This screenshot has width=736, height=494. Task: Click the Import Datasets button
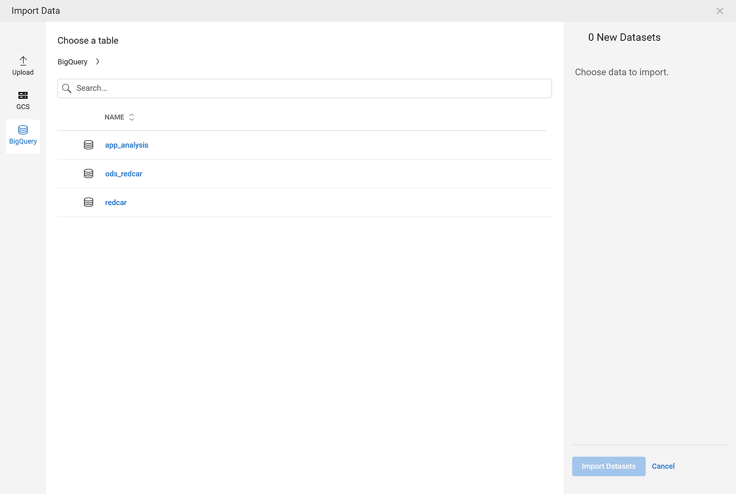(608, 466)
